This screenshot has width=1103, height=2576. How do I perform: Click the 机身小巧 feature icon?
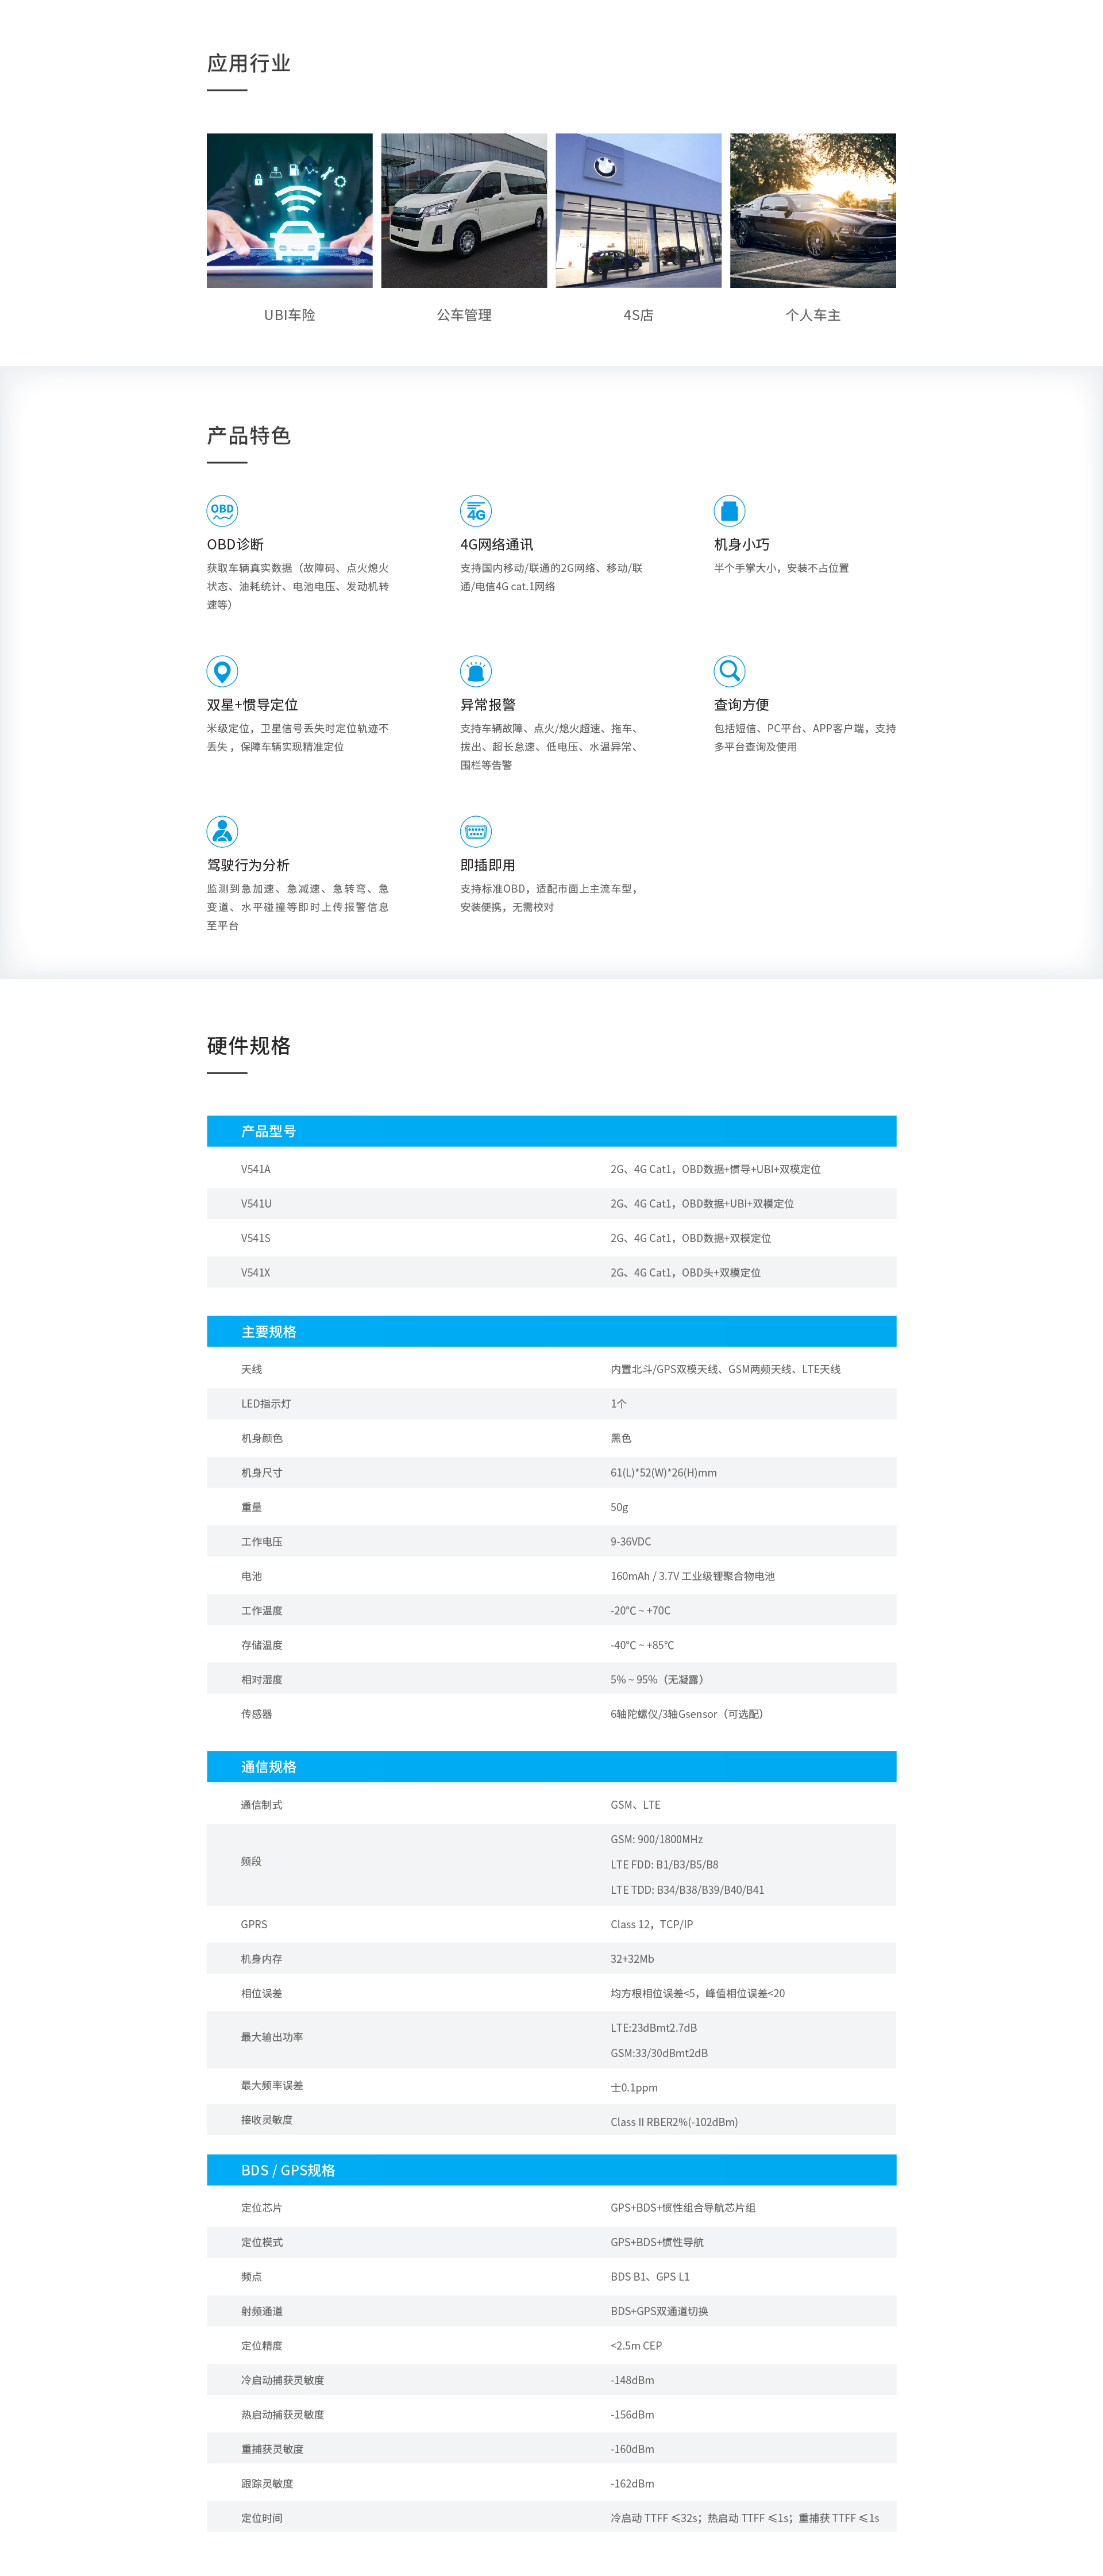pos(730,510)
